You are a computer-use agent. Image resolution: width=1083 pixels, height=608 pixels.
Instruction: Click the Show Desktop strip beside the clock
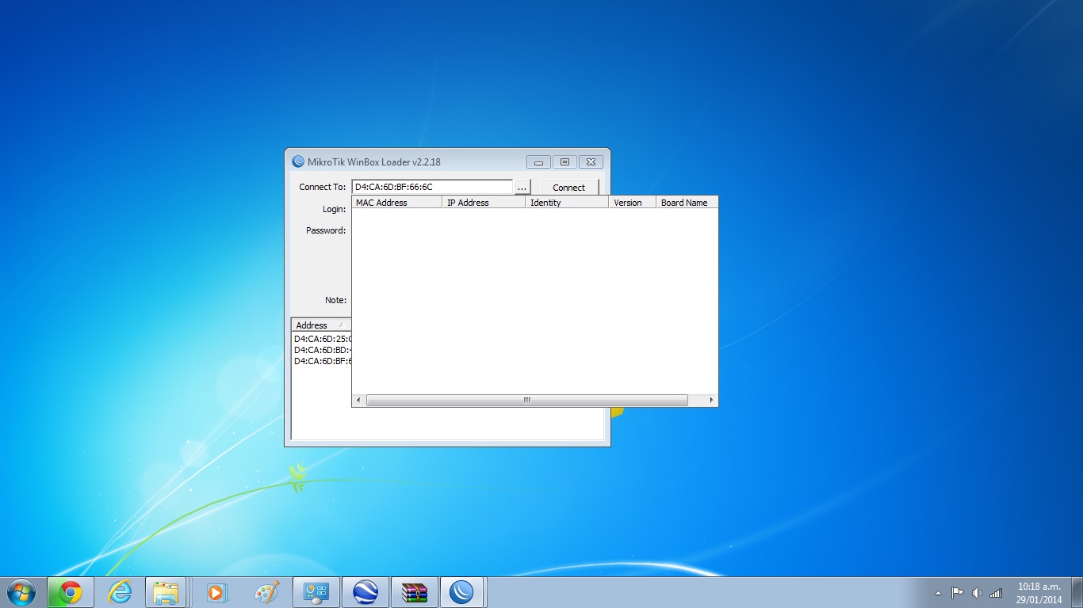(x=1077, y=592)
